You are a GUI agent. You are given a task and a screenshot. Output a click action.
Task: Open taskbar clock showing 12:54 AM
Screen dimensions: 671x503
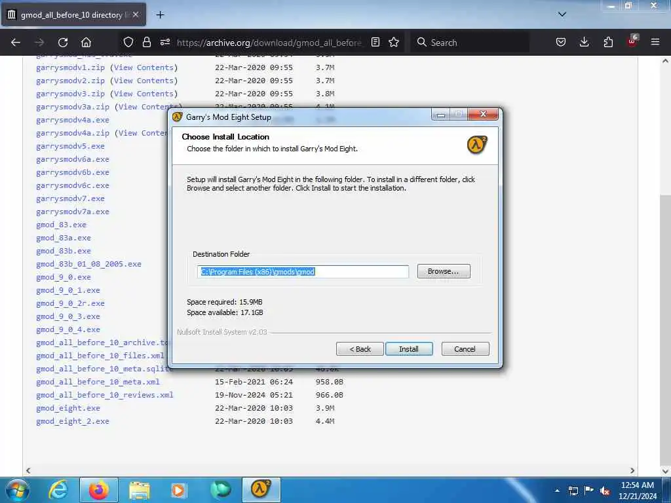pyautogui.click(x=637, y=491)
